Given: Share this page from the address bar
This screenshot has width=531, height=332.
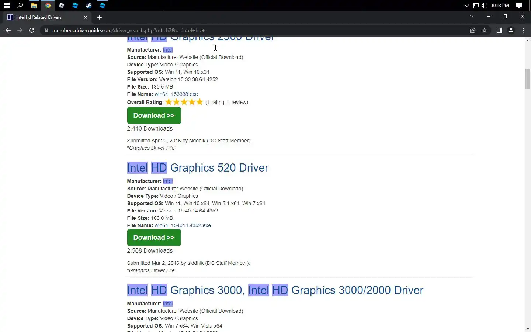Looking at the screenshot, I should coord(473,30).
